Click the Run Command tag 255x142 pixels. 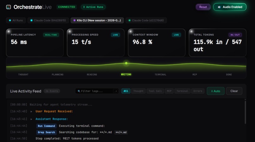46,126
